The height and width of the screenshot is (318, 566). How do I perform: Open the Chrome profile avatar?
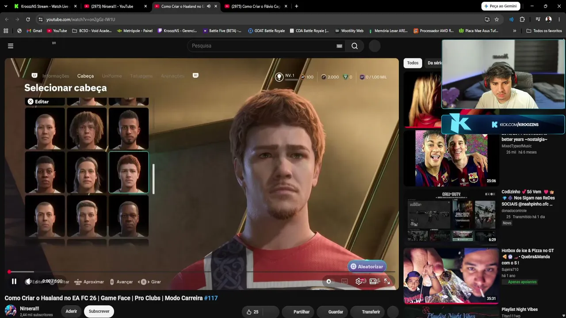click(548, 19)
